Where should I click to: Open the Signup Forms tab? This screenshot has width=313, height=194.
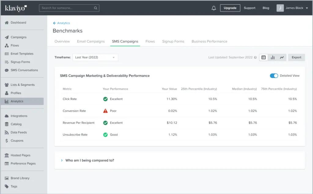pos(173,41)
